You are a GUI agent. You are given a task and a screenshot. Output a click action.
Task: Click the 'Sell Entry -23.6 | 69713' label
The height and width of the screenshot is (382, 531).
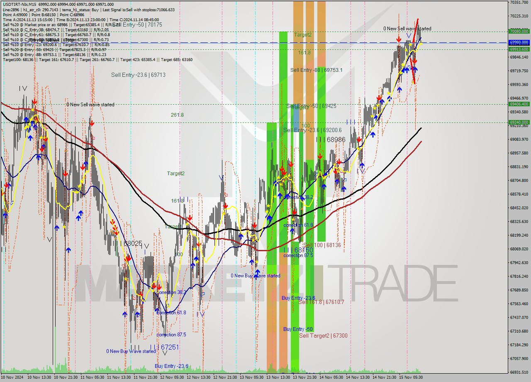coord(138,75)
